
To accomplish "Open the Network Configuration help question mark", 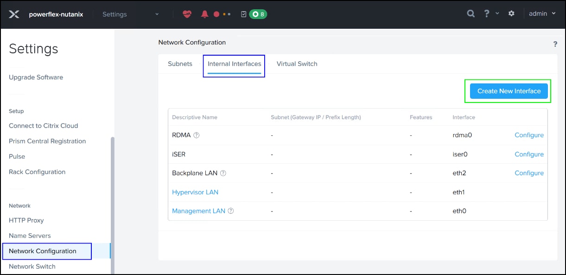I will 555,44.
